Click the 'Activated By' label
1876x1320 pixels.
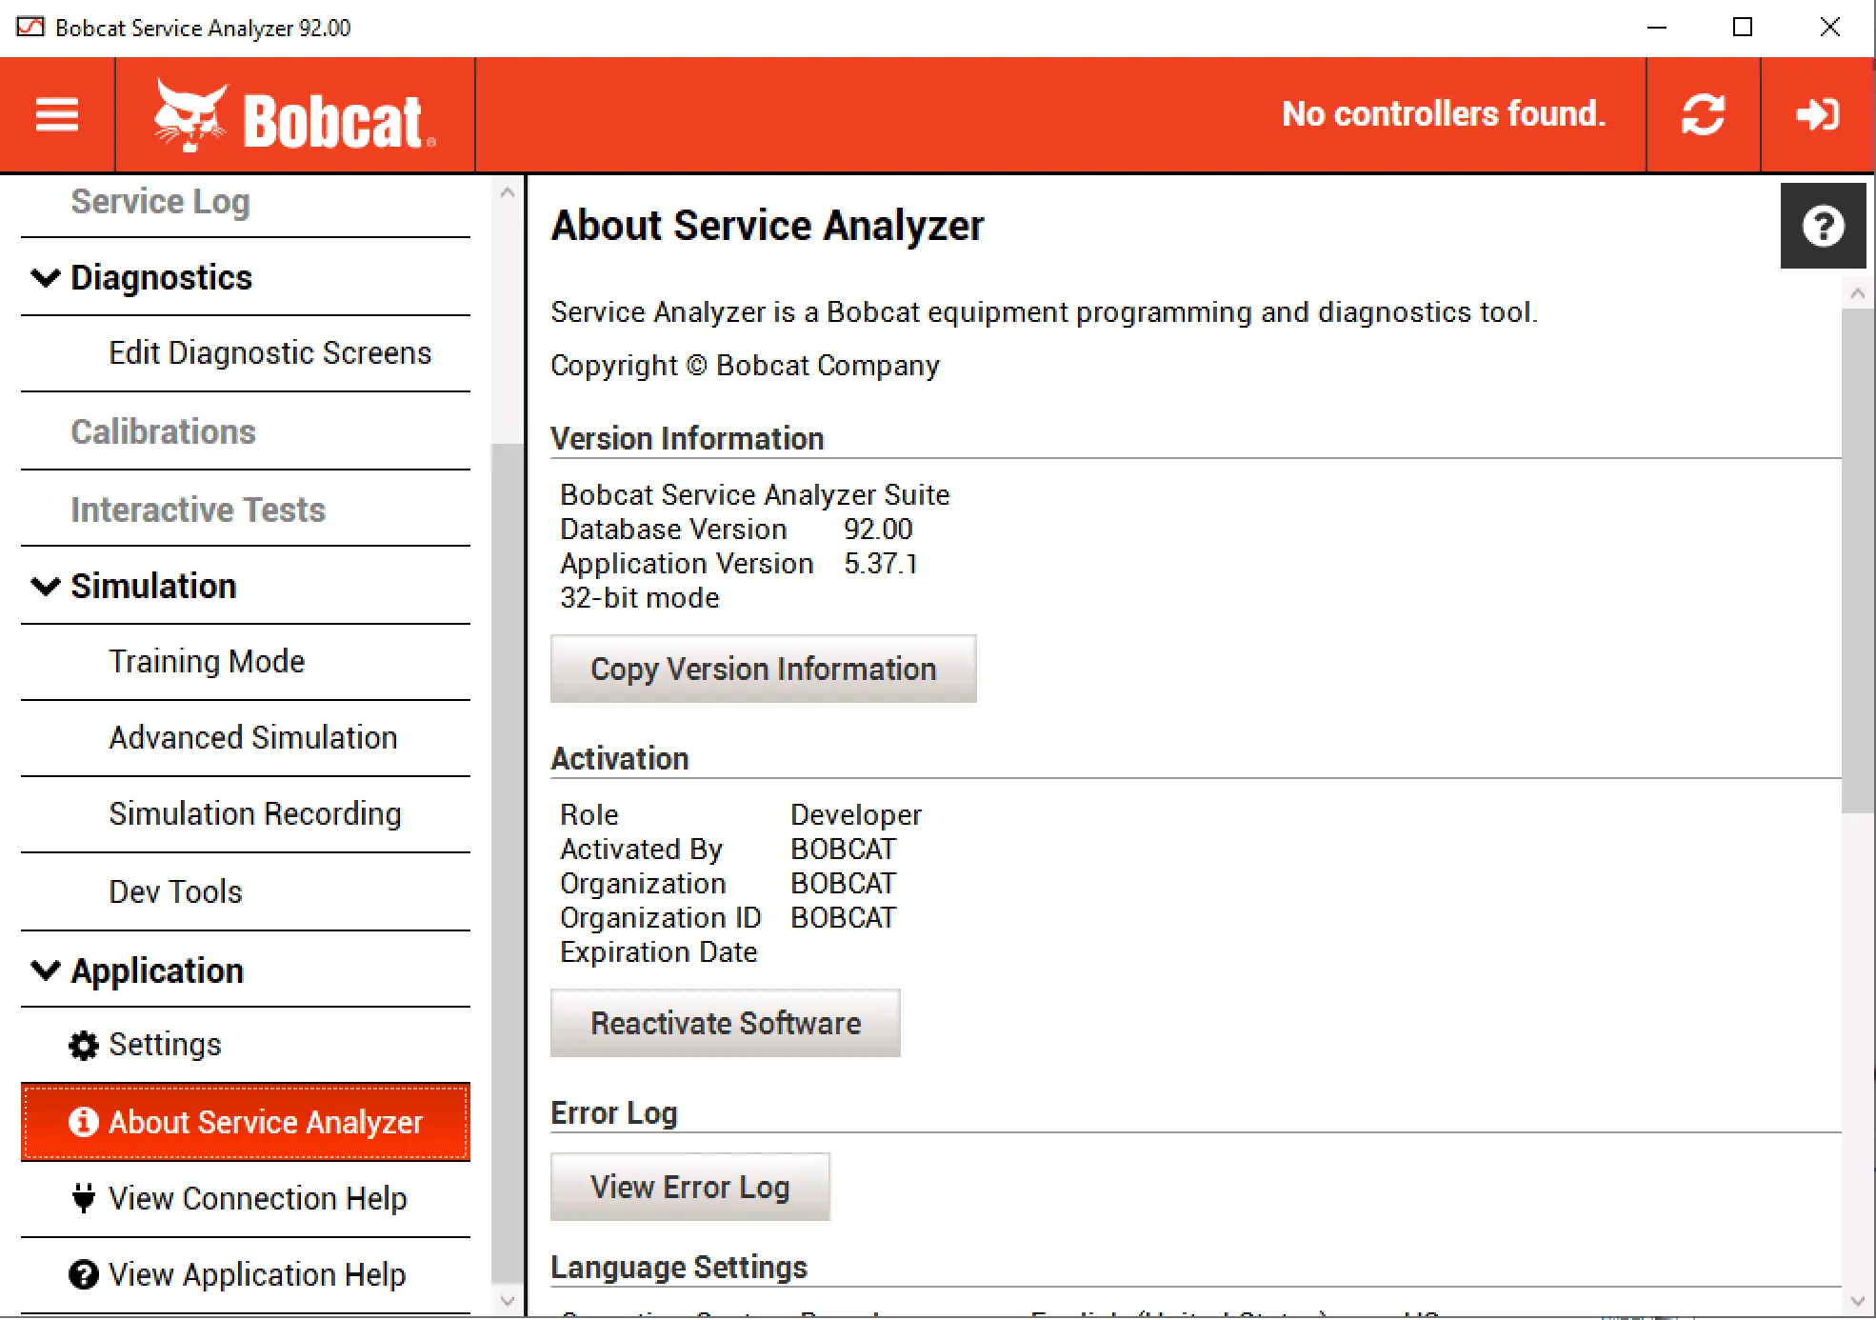(641, 850)
